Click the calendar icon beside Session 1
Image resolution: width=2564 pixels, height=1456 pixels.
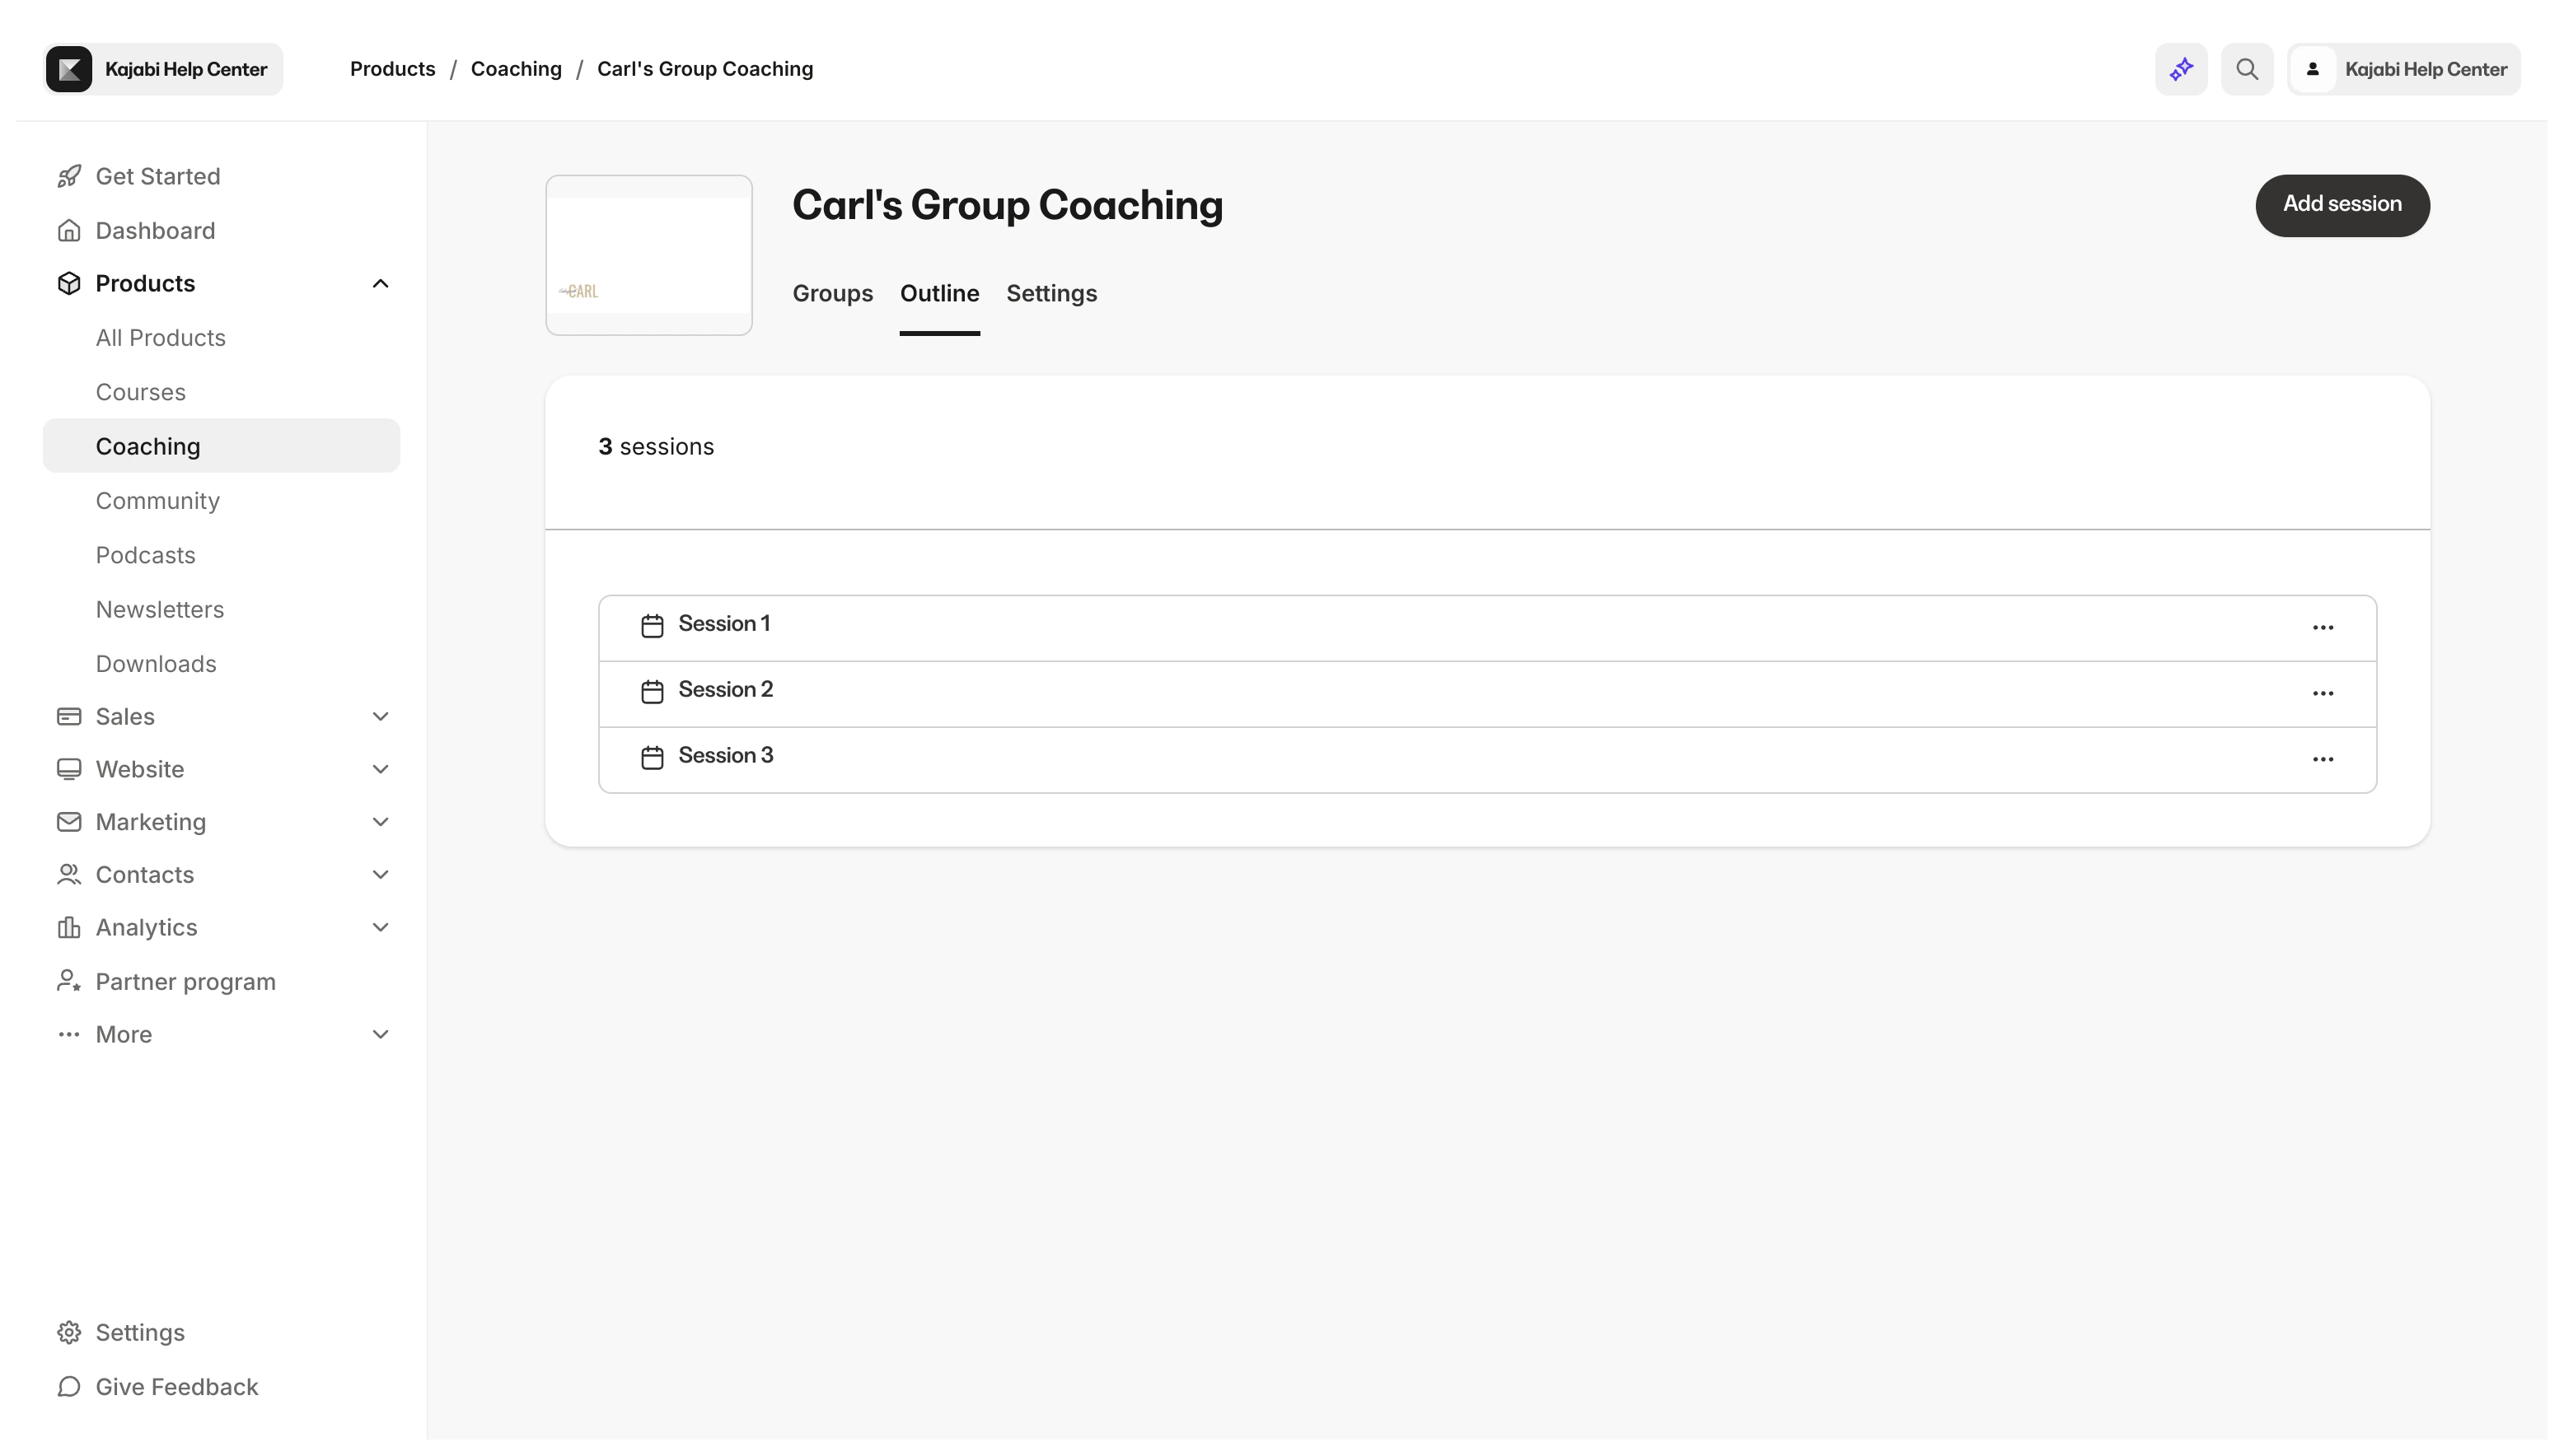651,625
